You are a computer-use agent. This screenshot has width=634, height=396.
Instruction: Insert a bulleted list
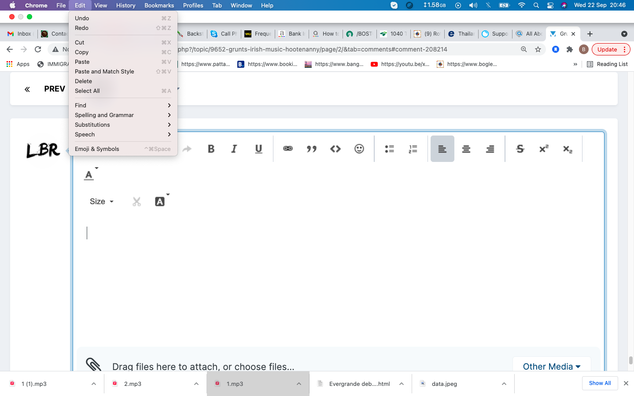click(389, 149)
